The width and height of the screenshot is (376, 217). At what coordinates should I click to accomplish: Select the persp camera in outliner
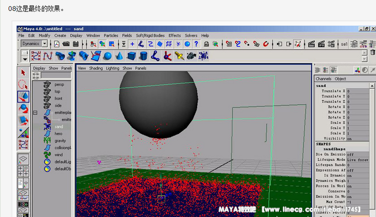(59, 84)
